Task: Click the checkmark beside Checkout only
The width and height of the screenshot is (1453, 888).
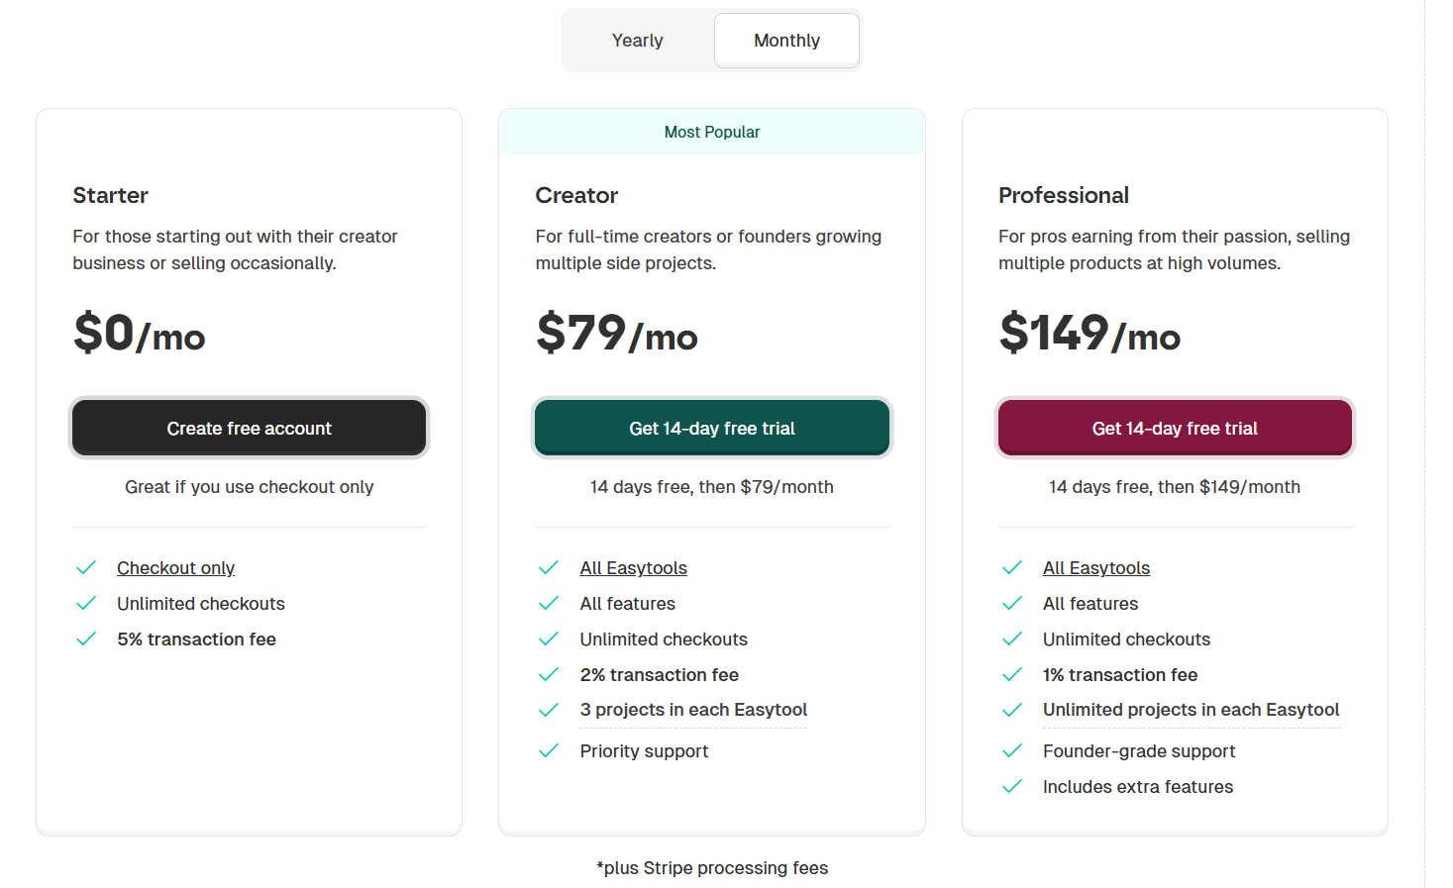Action: (x=86, y=567)
